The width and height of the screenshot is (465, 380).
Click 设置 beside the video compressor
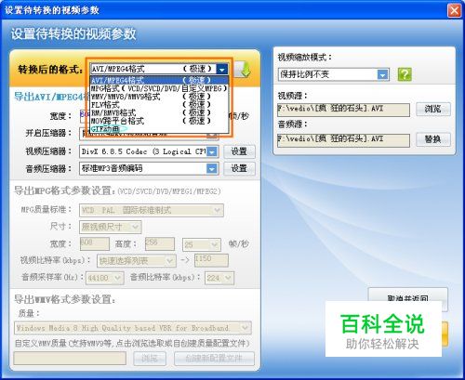point(239,151)
